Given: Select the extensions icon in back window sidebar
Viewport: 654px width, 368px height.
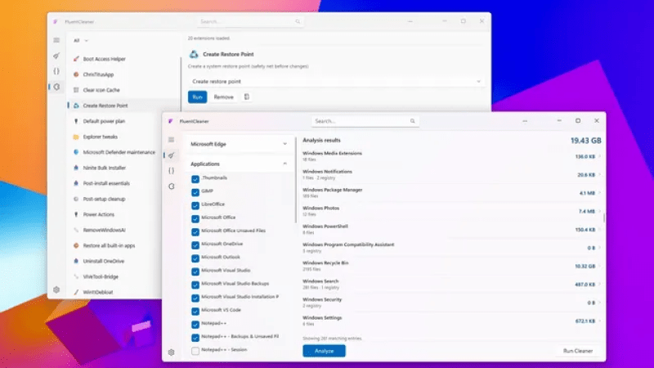Looking at the screenshot, I should tap(56, 87).
